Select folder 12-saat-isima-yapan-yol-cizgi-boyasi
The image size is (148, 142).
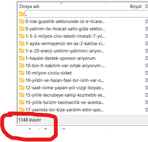(x=65, y=88)
